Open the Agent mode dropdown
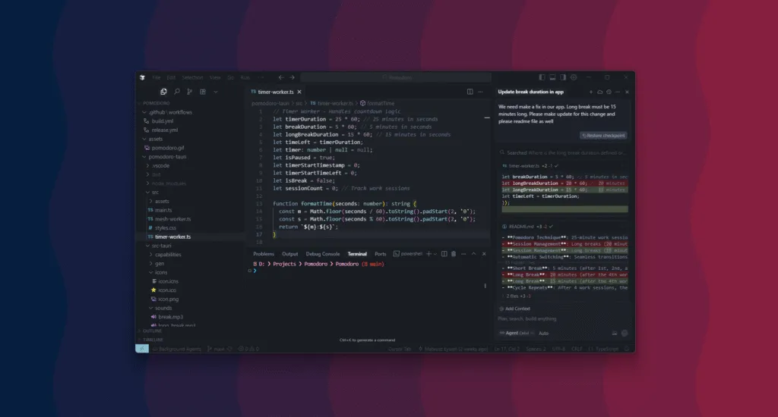778x417 pixels. pos(516,334)
